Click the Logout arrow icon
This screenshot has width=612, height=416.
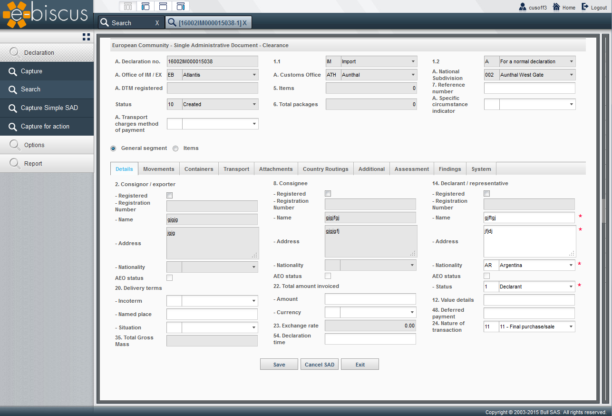pos(585,7)
